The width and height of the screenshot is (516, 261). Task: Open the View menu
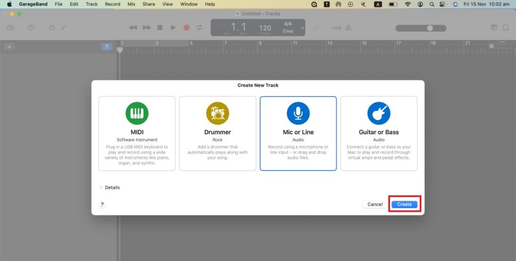click(167, 4)
